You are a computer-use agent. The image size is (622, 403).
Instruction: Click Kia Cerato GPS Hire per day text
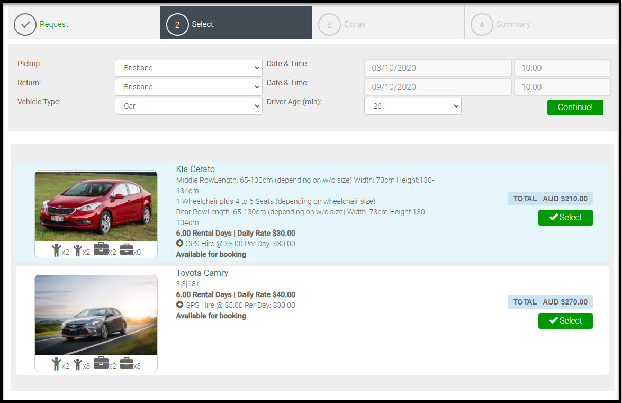point(240,244)
